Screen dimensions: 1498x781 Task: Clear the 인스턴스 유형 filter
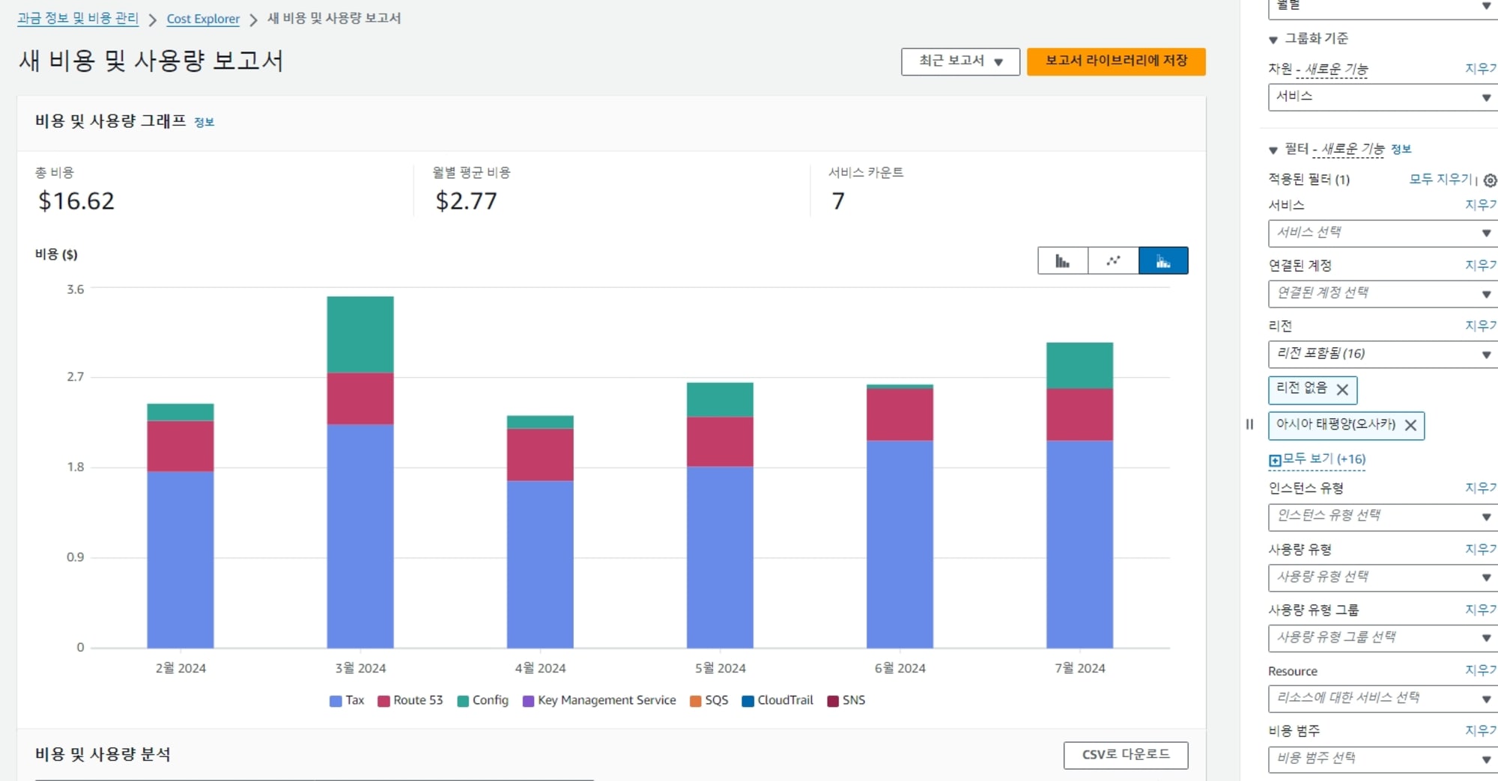(x=1481, y=488)
